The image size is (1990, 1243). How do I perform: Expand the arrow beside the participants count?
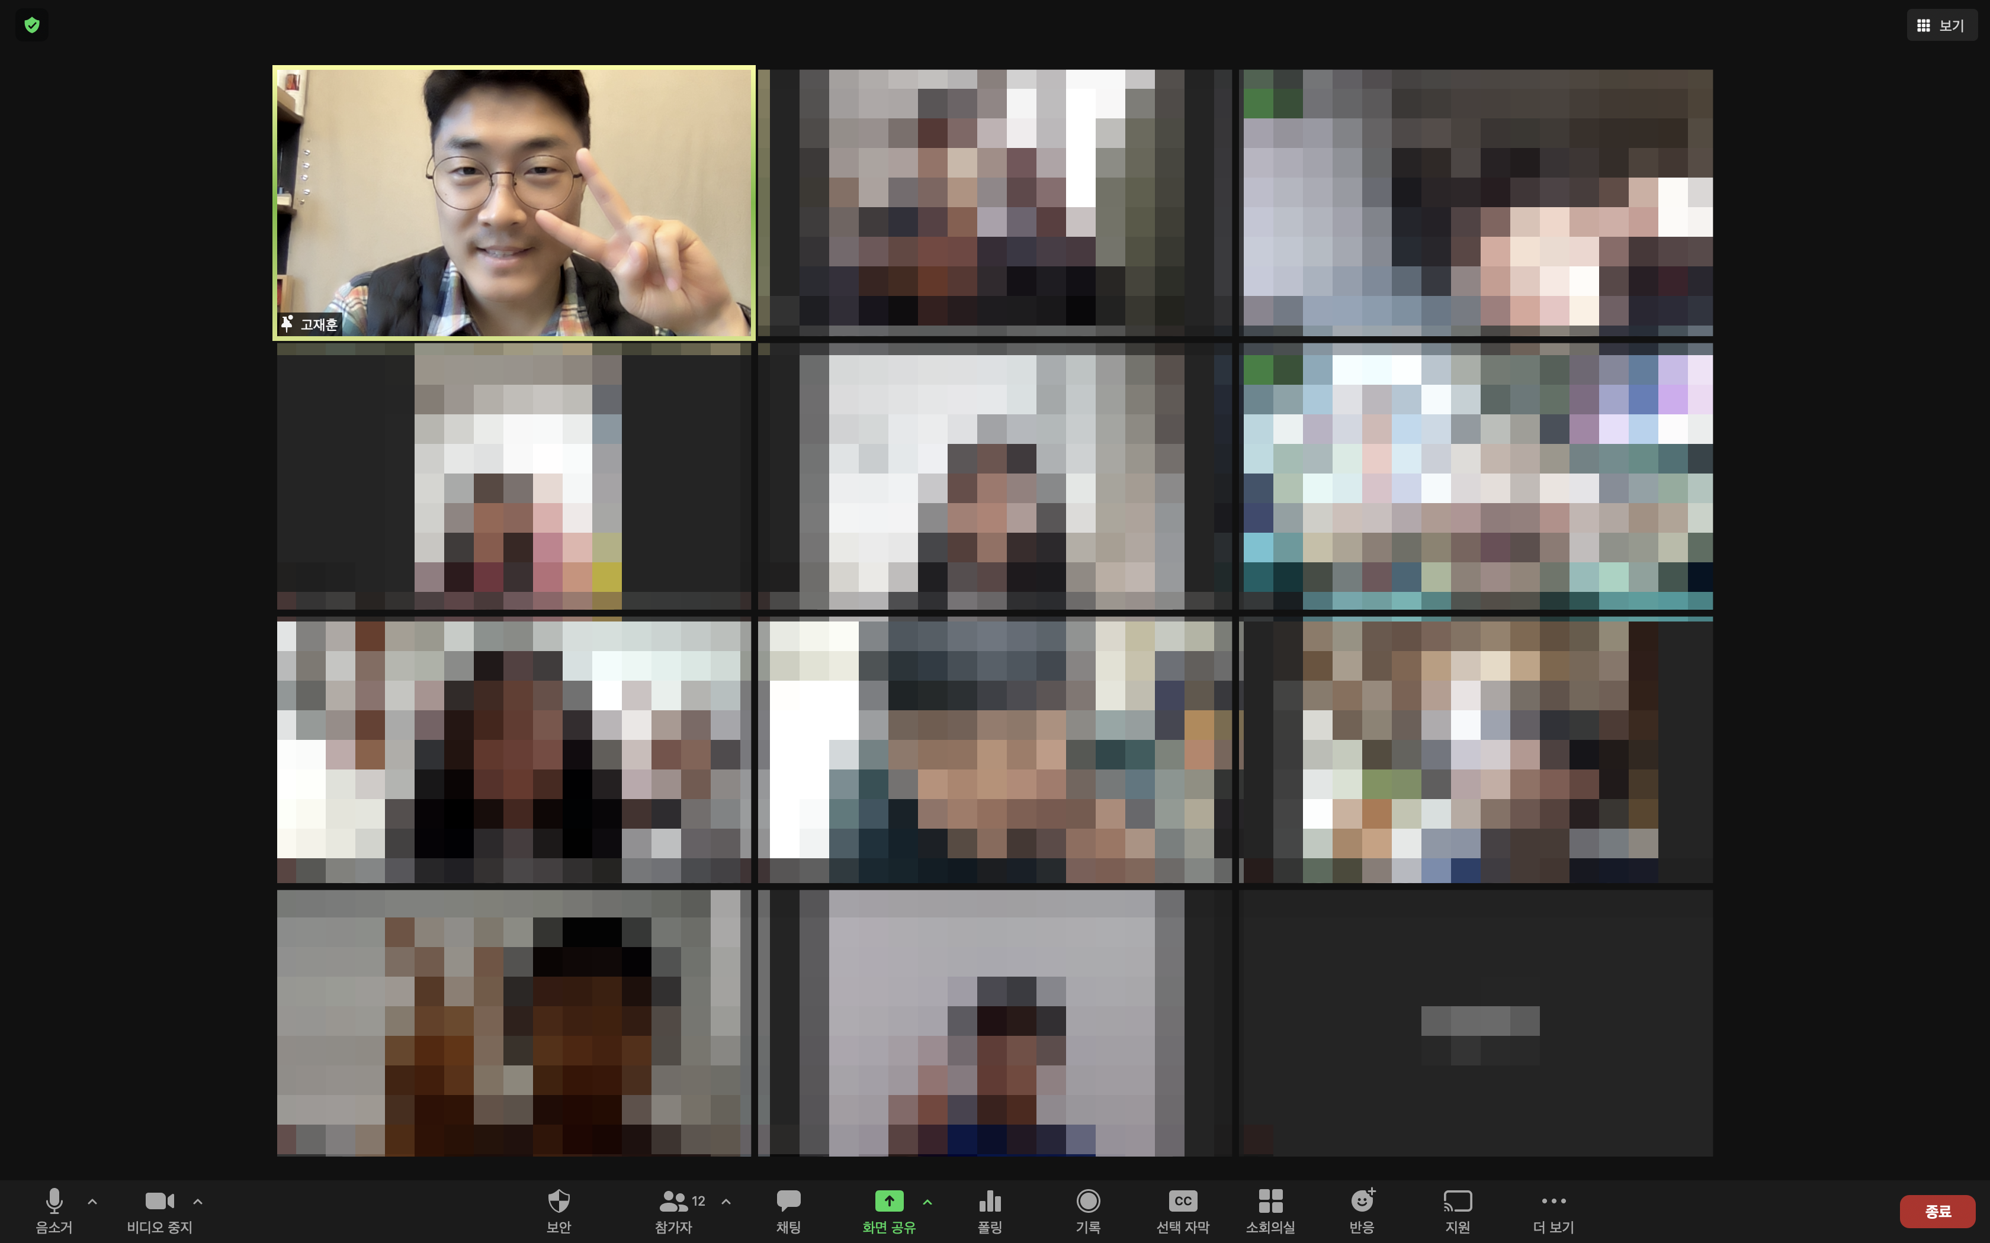(726, 1201)
